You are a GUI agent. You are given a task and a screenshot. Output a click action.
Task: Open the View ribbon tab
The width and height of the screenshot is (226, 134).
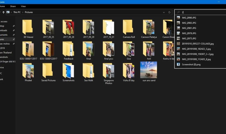point(23,6)
